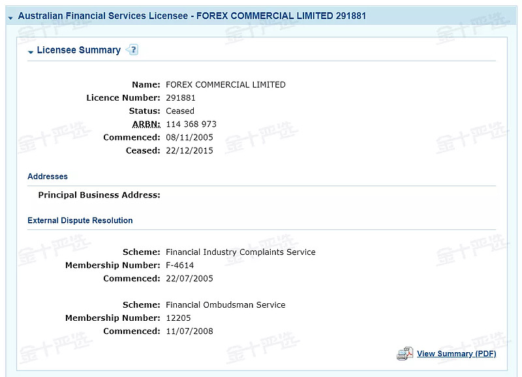Click the External Dispute Resolution heading
This screenshot has width=522, height=377.
pos(80,221)
